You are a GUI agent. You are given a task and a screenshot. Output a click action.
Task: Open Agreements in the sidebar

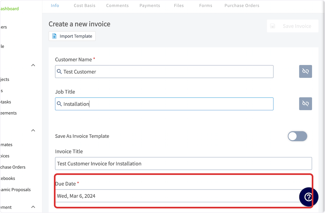coord(8,113)
